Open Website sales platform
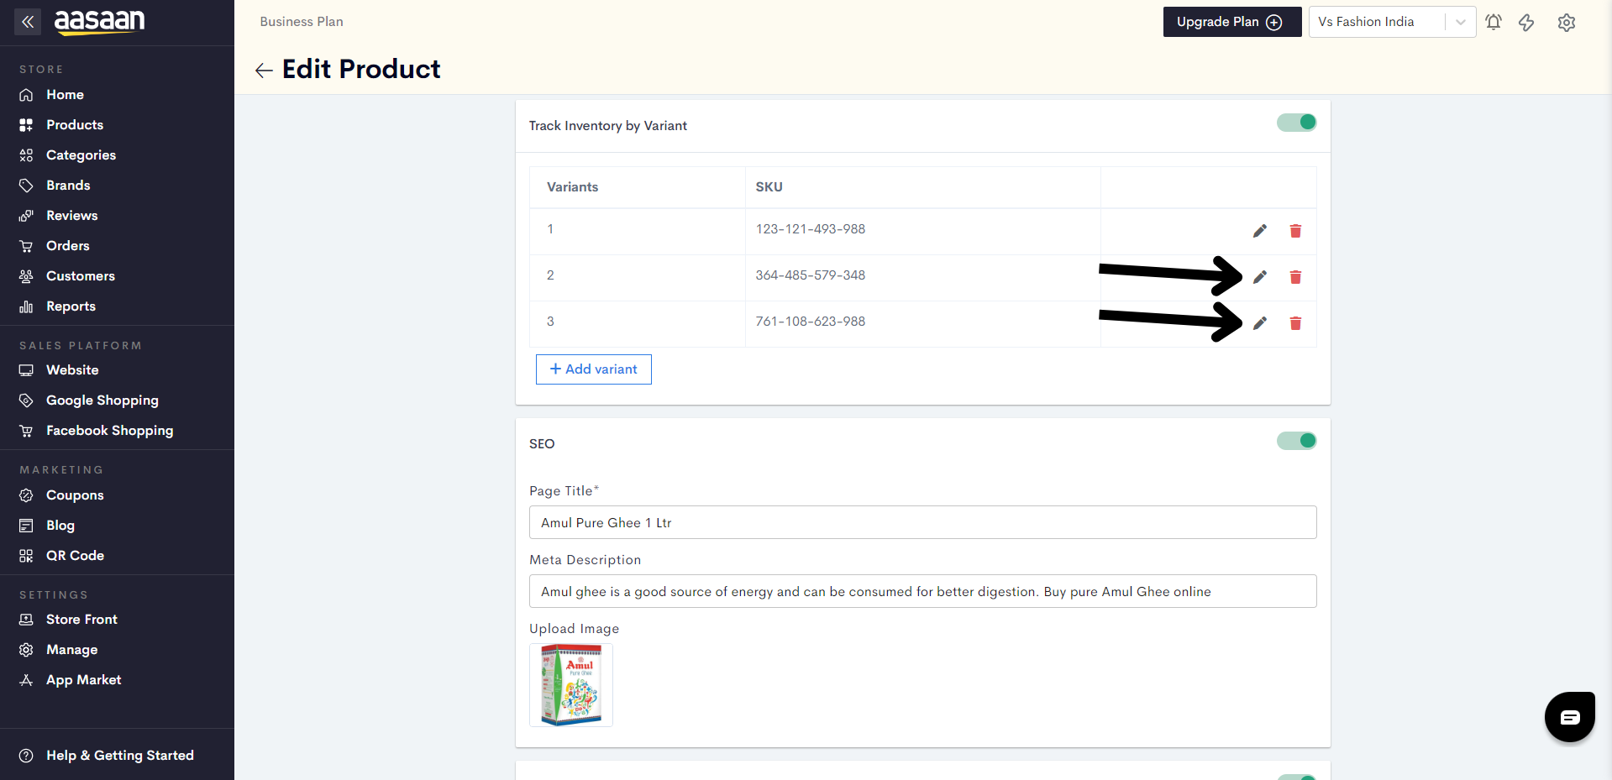 72,370
